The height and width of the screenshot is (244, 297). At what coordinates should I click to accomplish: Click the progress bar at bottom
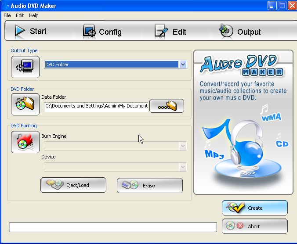[x=113, y=227]
